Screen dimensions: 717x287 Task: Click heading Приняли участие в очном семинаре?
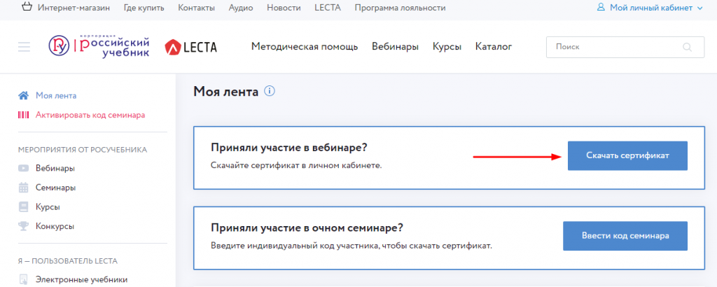307,227
